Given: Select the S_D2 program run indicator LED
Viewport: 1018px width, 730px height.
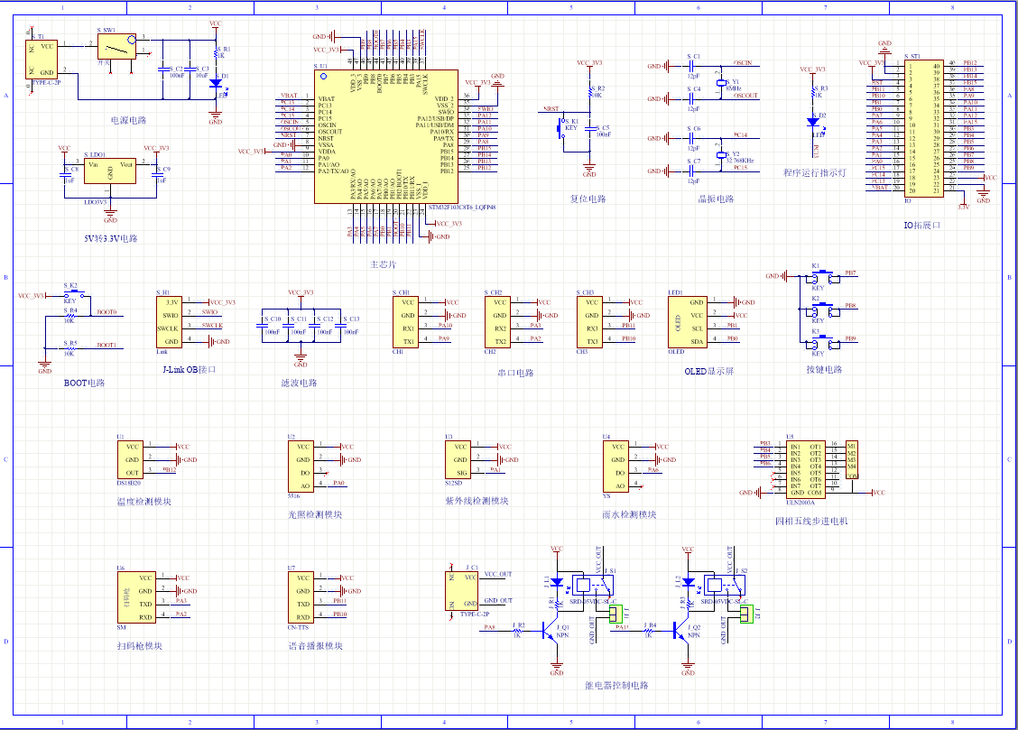Looking at the screenshot, I should click(x=813, y=122).
